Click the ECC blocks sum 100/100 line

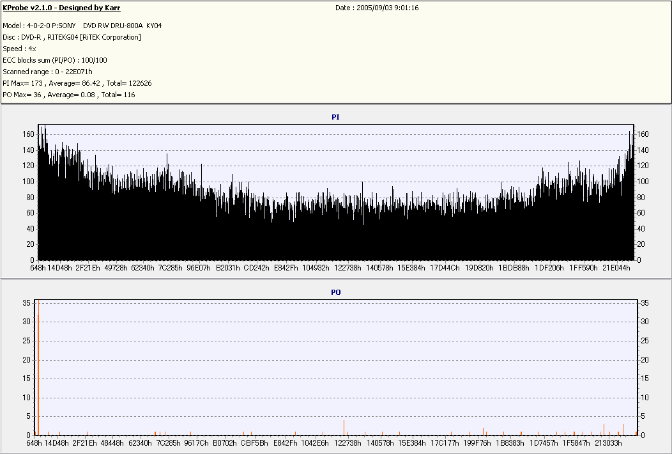[x=55, y=60]
